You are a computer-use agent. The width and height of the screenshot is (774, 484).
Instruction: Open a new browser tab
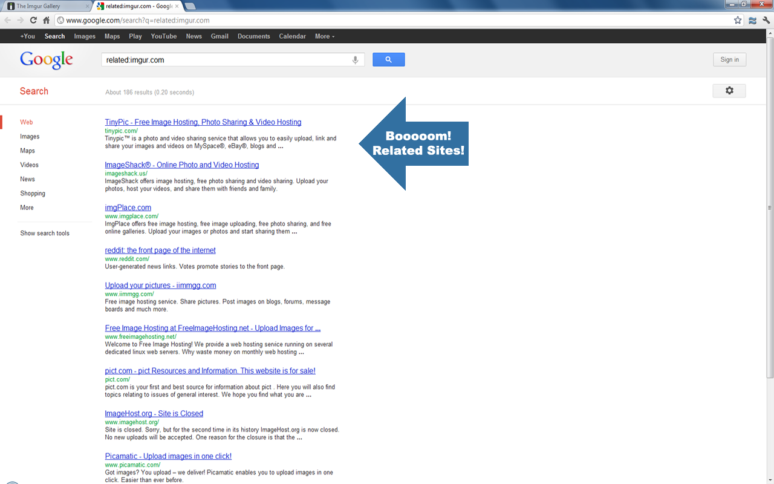(190, 6)
